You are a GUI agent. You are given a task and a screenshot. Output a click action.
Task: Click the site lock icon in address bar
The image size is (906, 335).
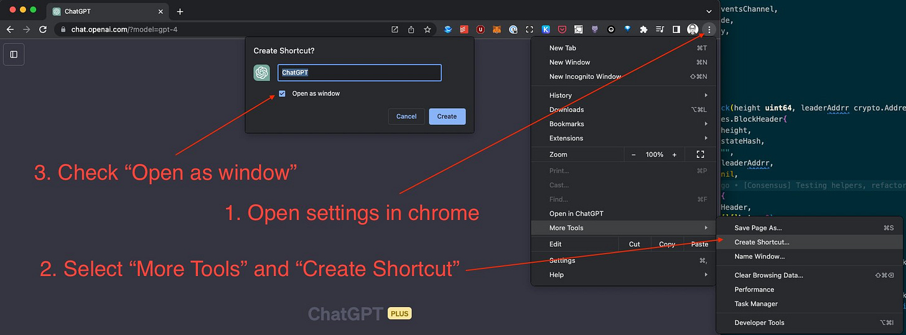click(63, 29)
